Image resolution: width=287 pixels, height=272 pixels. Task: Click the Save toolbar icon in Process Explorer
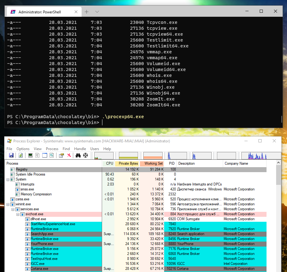click(11, 155)
